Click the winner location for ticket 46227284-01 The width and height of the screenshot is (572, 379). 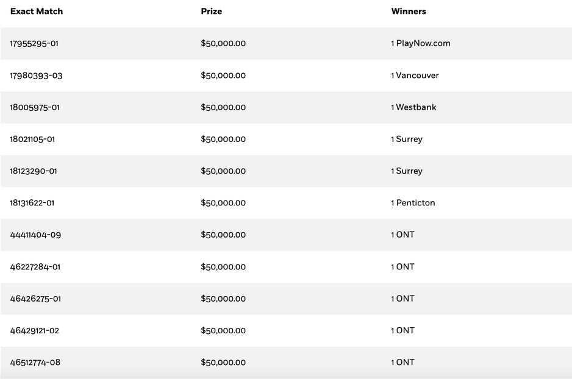[402, 267]
